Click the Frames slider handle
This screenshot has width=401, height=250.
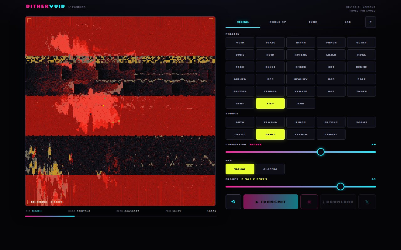pos(341,187)
